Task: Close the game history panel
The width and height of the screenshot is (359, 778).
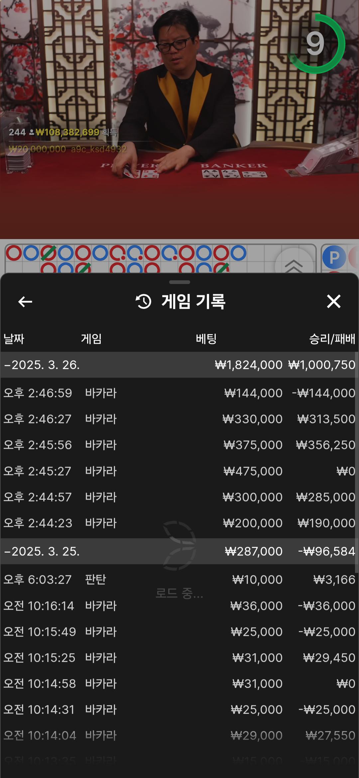Action: (x=333, y=302)
